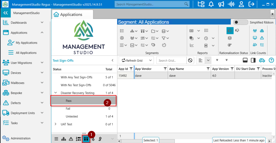Click the thumbs-up rationalisation status icon

pos(230,31)
